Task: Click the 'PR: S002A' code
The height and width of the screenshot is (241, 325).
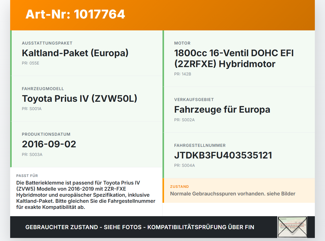Action: [184, 120]
